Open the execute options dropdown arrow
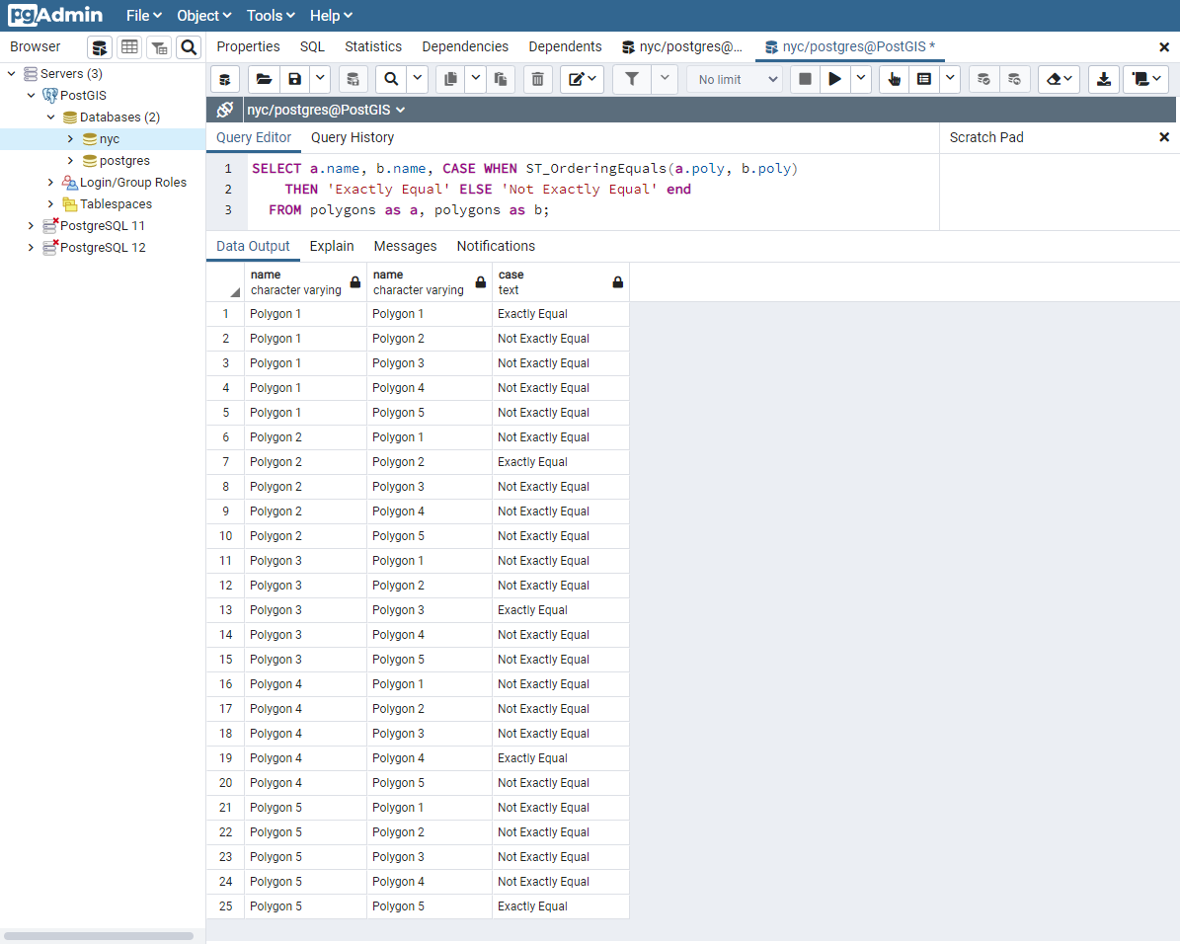Viewport: 1180px width, 944px height. click(861, 79)
